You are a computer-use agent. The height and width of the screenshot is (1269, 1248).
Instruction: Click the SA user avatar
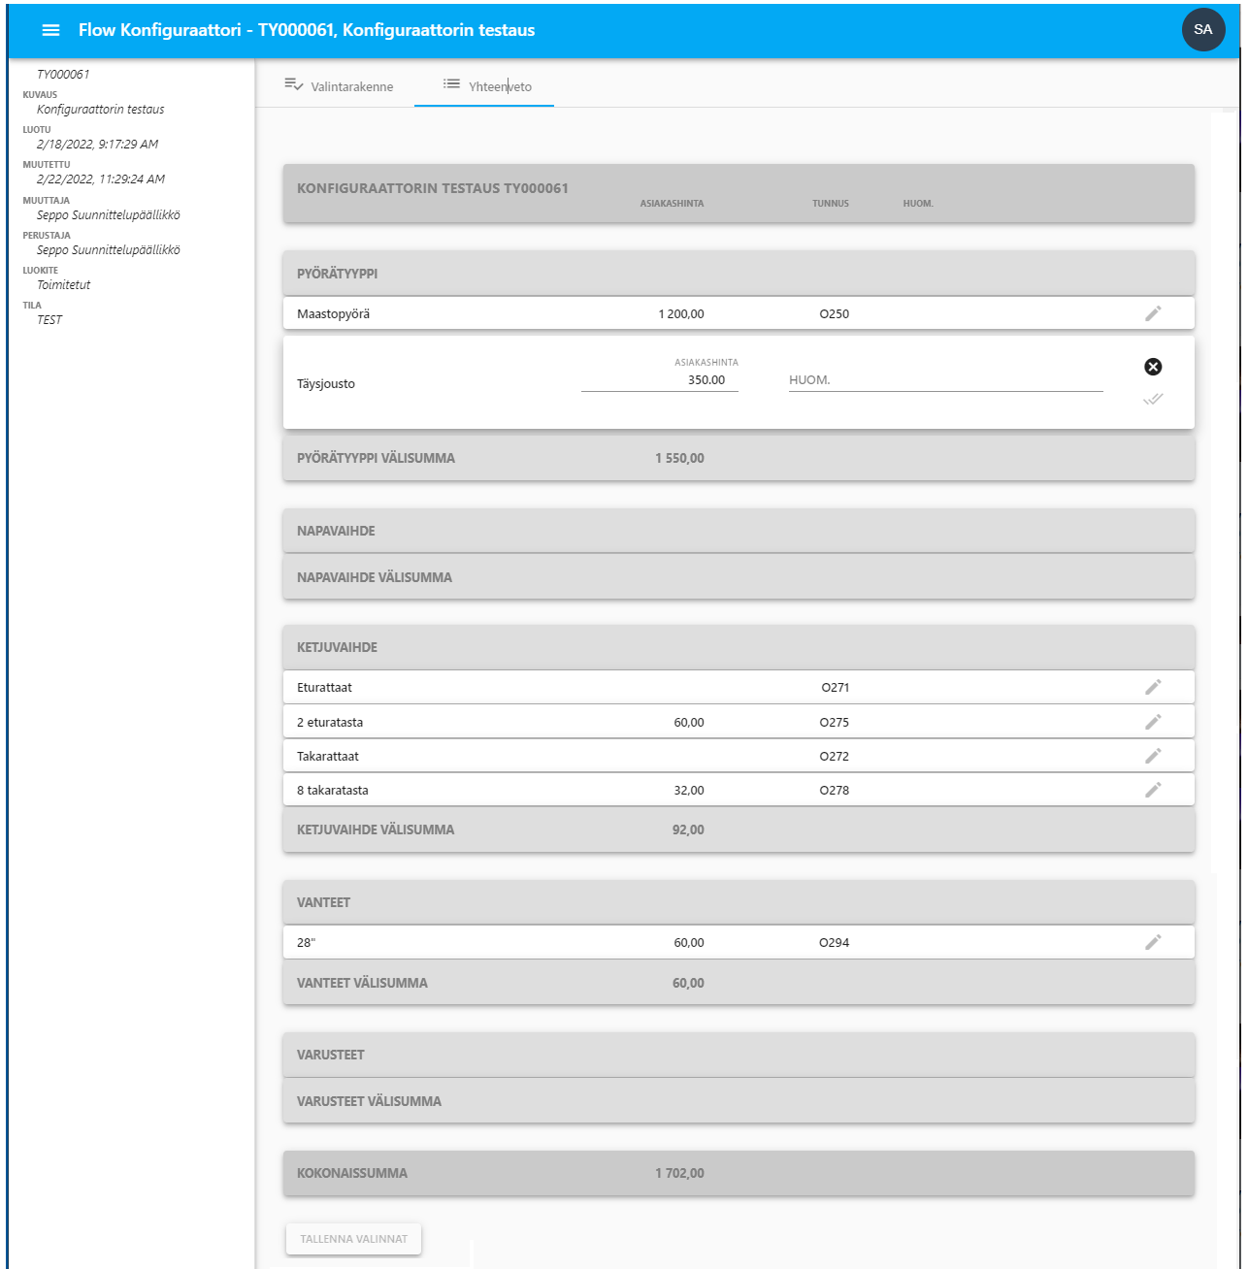[1202, 29]
